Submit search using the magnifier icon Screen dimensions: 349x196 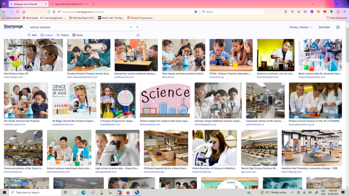point(137,27)
